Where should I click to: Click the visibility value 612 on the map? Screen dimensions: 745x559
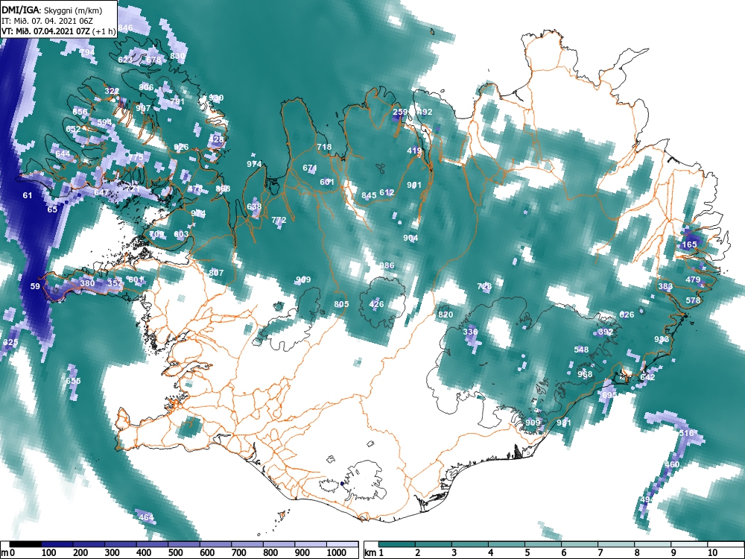[x=387, y=192]
